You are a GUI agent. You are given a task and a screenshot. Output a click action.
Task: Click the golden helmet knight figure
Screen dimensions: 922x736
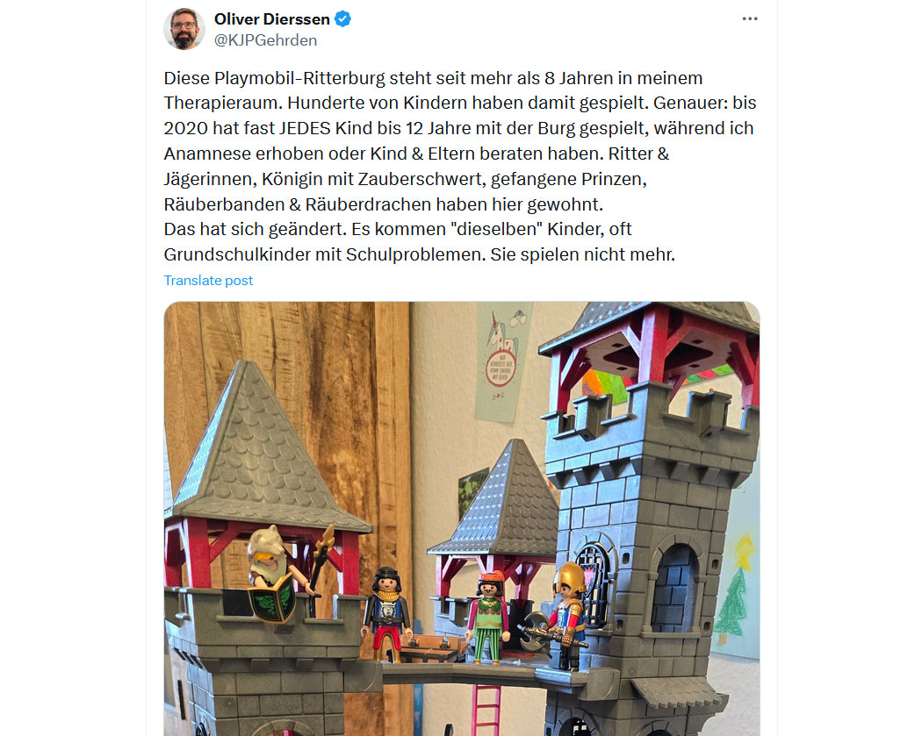coord(568,616)
